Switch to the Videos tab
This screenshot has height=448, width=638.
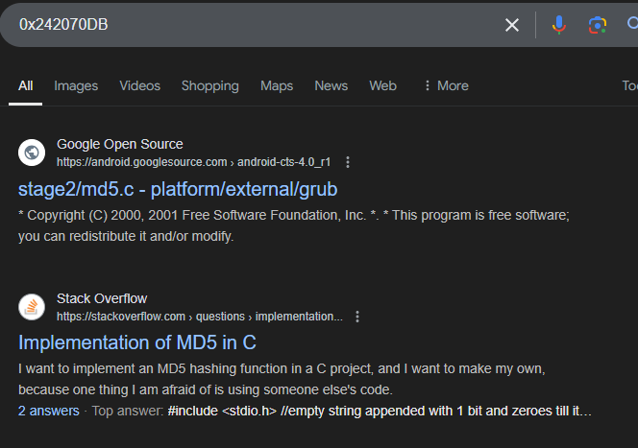click(x=140, y=85)
